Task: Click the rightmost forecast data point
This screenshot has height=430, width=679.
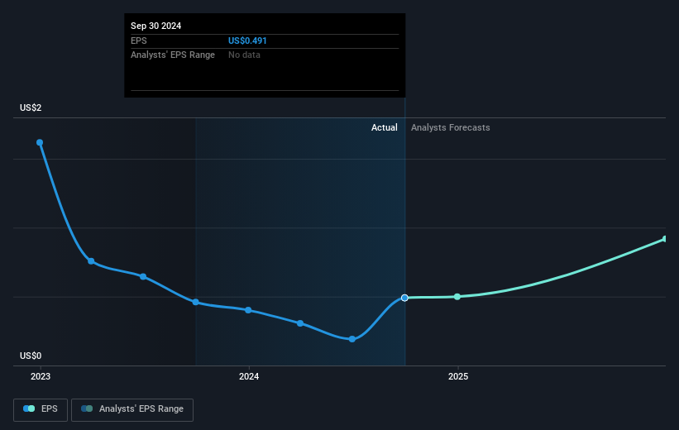Action: point(665,239)
